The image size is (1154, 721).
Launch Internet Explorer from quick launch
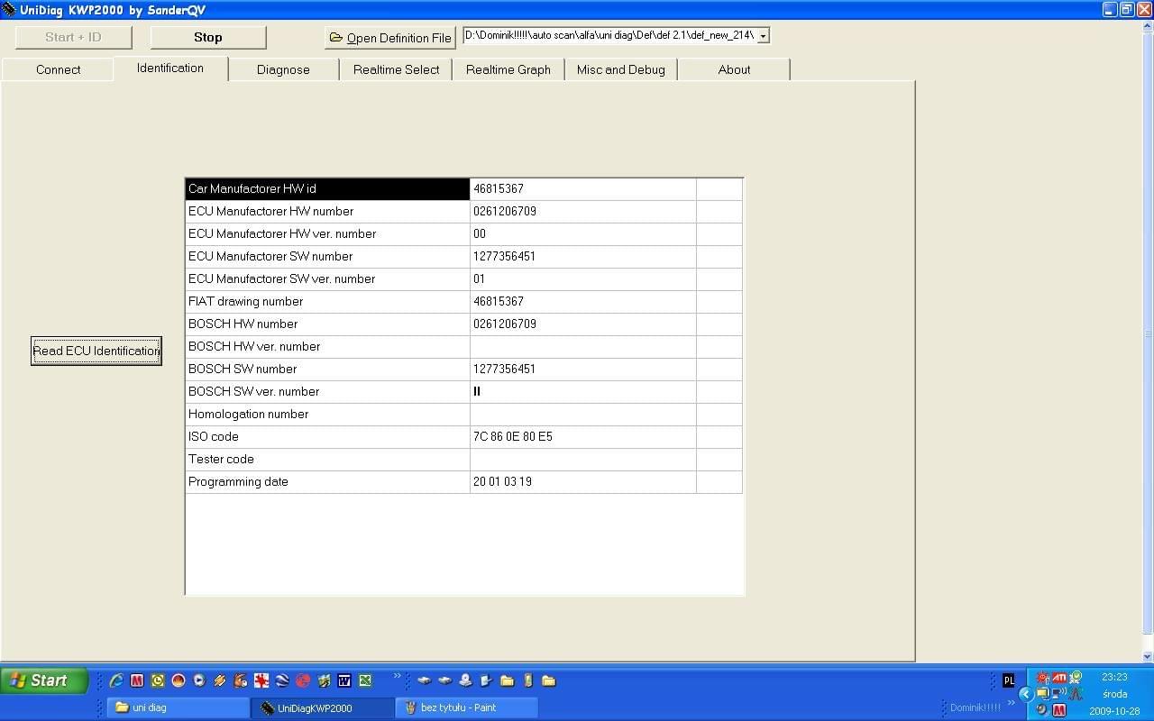coord(116,680)
